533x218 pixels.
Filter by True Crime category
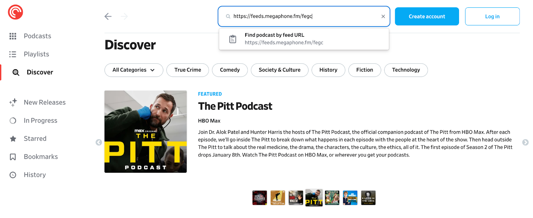point(188,70)
